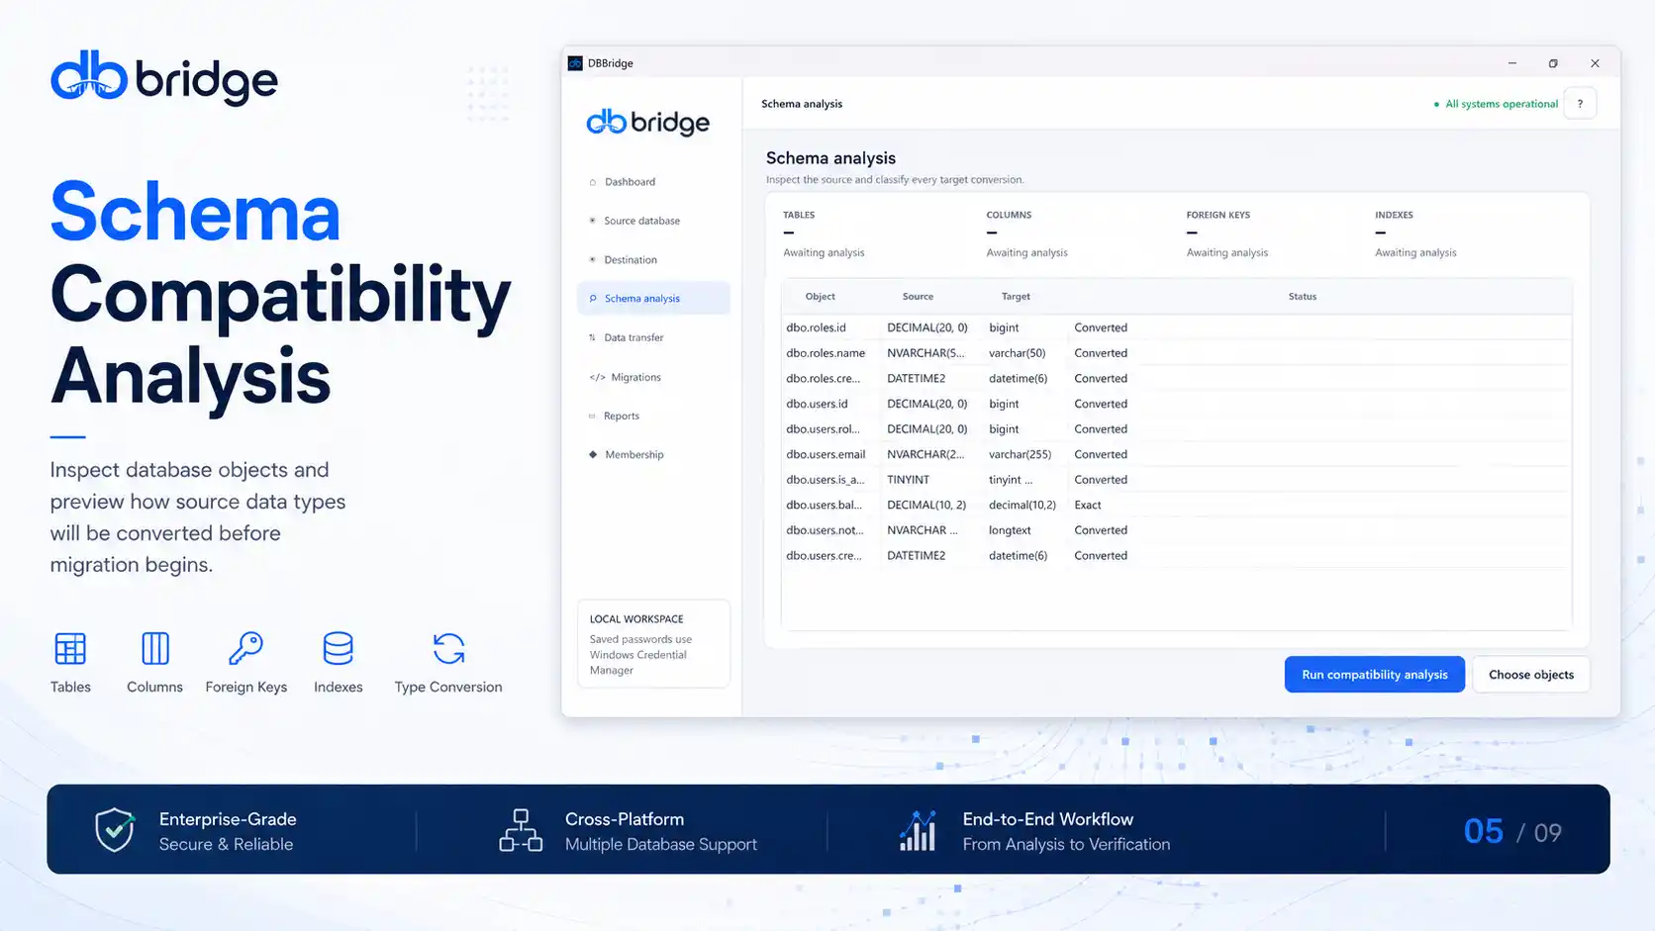Click the Schema analysis search icon
The width and height of the screenshot is (1655, 931).
click(593, 299)
